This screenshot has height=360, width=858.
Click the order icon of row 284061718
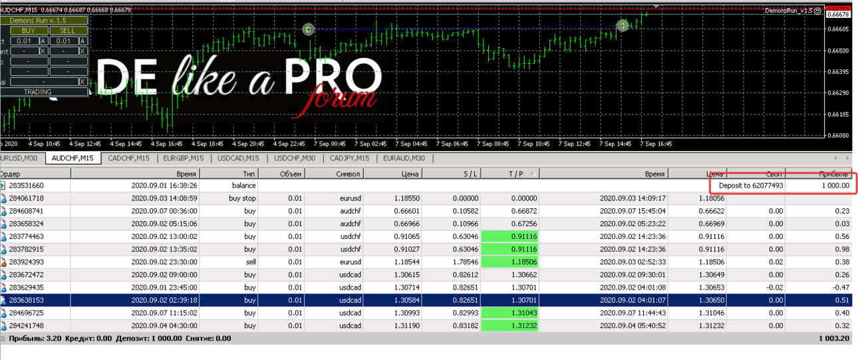point(3,198)
